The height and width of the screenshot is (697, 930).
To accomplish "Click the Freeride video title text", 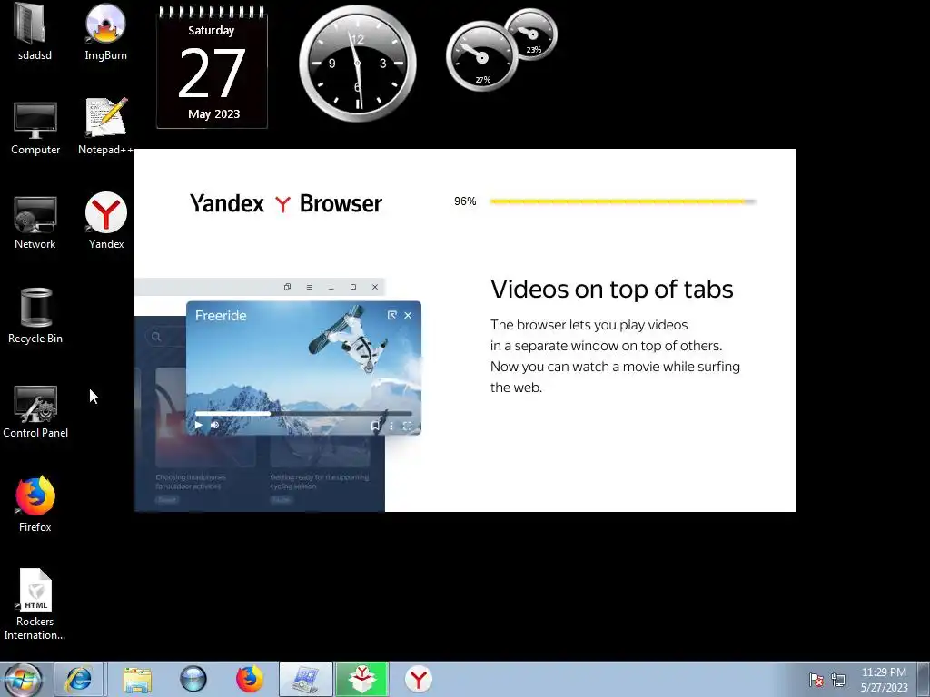I will pyautogui.click(x=221, y=316).
